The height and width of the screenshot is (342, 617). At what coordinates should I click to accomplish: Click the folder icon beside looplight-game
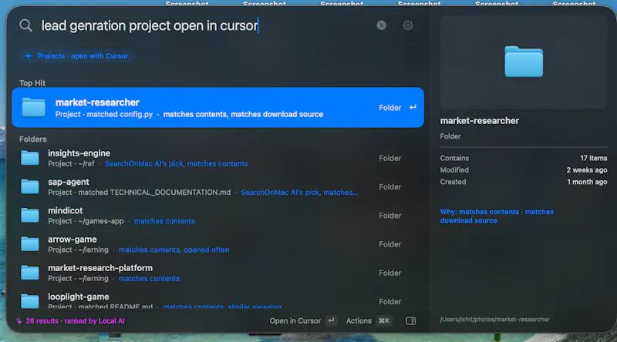(x=30, y=301)
